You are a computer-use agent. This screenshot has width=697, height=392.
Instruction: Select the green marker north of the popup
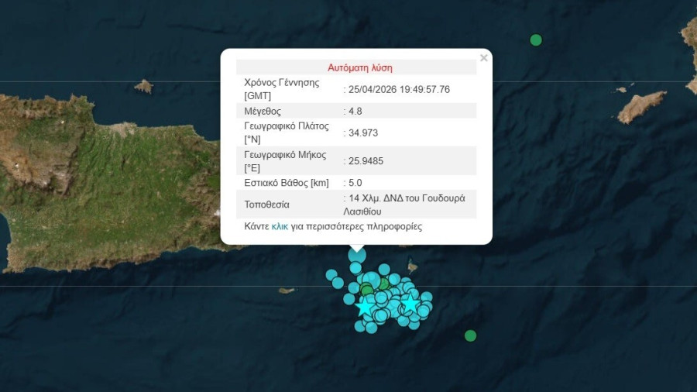535,40
